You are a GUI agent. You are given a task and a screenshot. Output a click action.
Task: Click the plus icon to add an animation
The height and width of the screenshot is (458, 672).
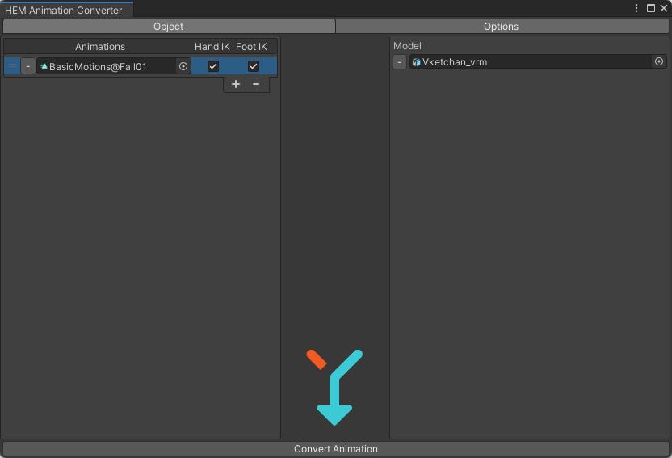[236, 84]
